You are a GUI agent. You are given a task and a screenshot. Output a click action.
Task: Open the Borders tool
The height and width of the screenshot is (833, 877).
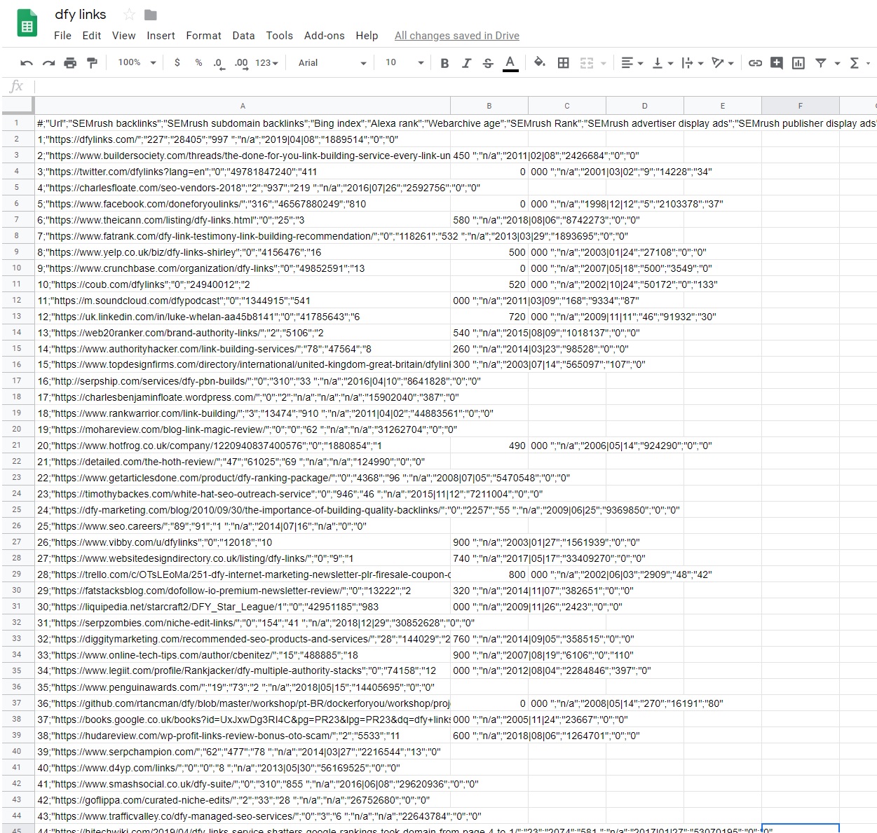(x=563, y=63)
